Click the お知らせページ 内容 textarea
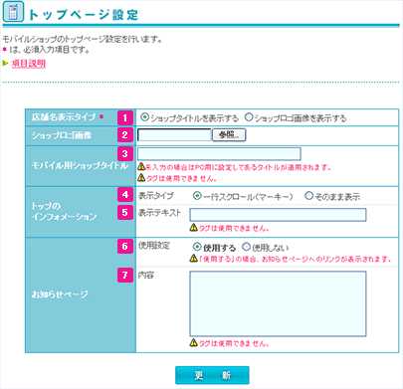403x389 pixels. 278,303
